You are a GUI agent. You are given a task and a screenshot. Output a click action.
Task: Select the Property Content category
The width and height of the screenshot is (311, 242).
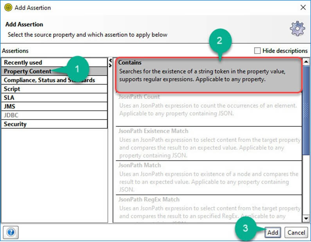coord(27,71)
